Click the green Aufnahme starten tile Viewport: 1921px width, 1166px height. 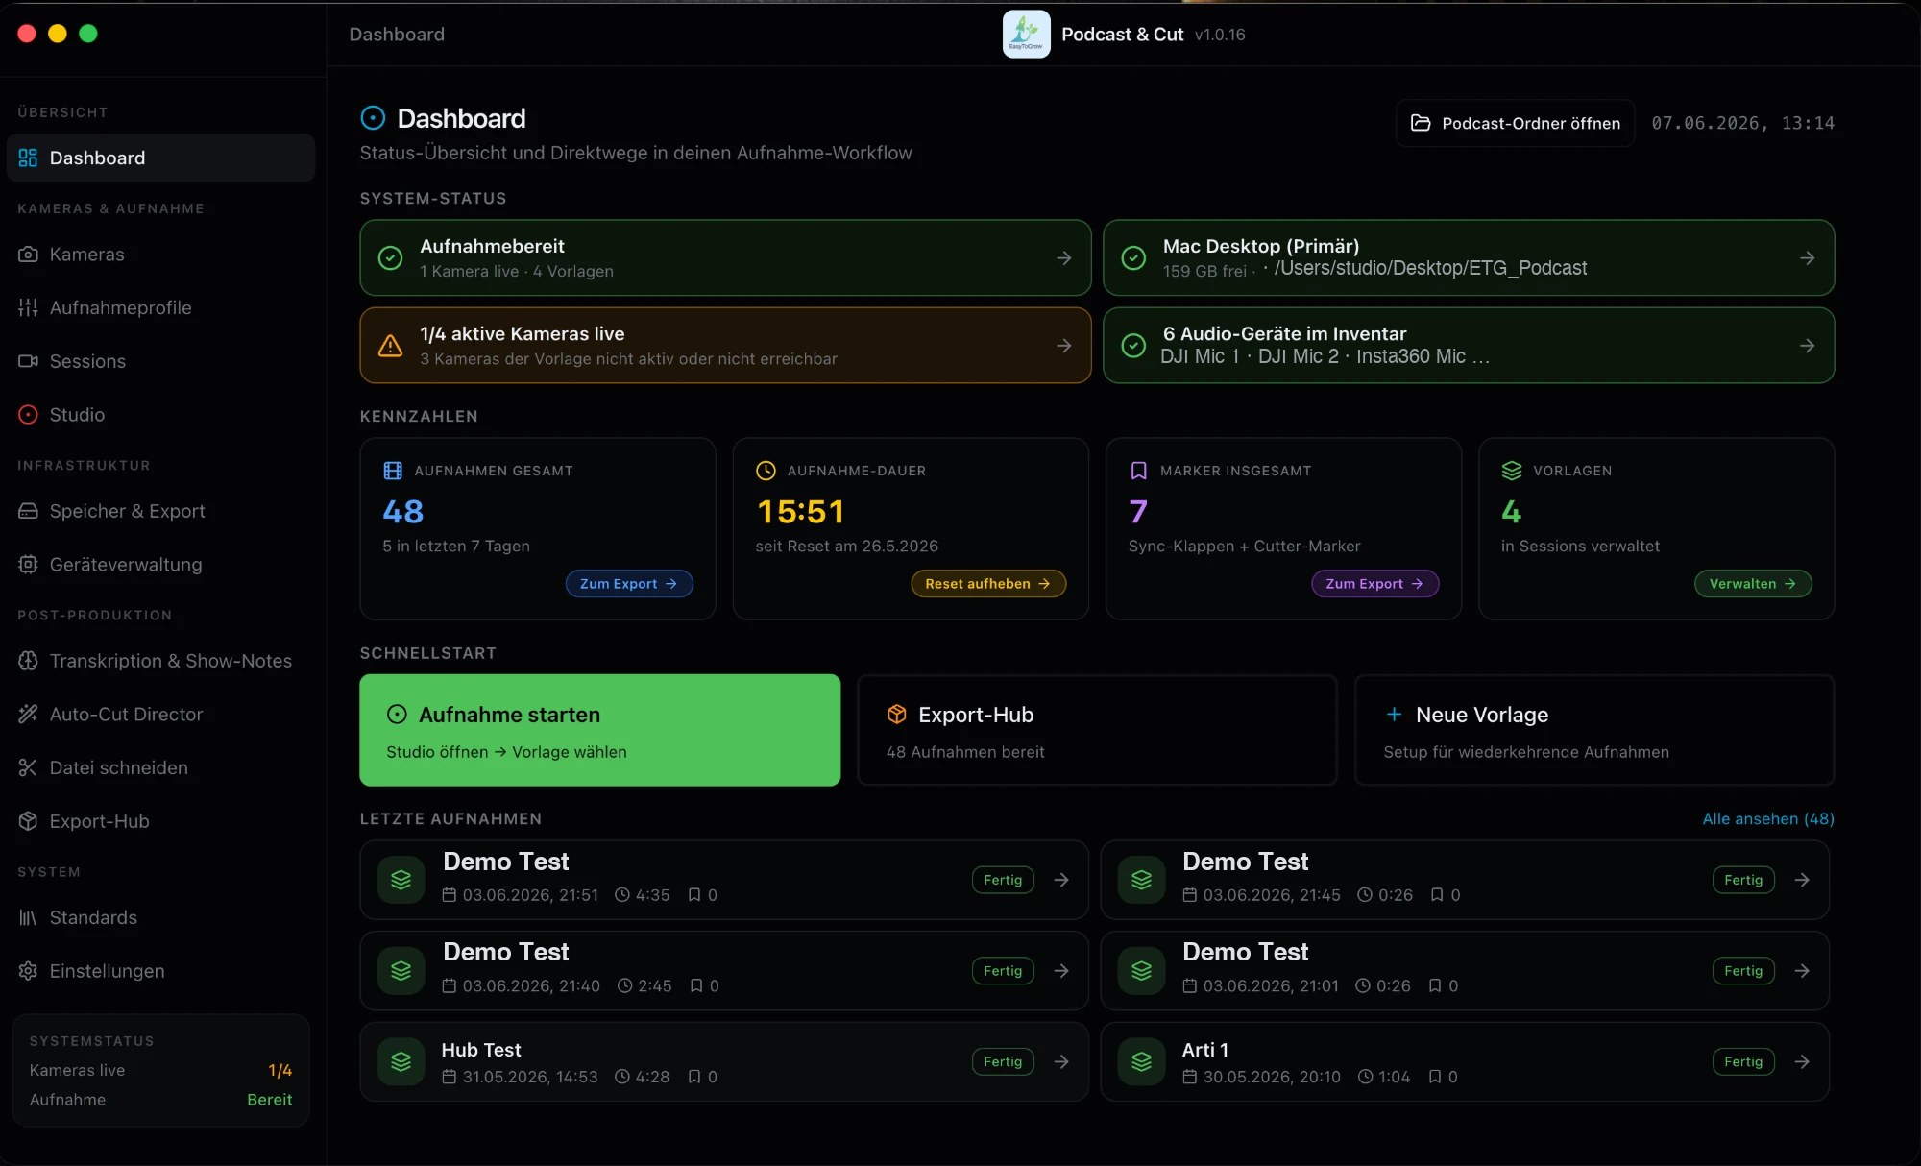[x=600, y=730]
